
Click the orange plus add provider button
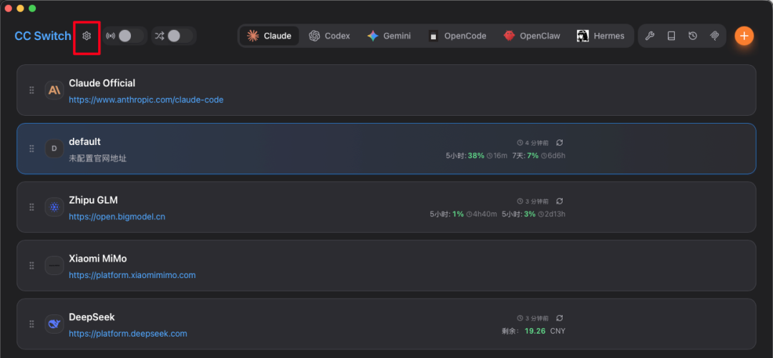[x=744, y=36]
